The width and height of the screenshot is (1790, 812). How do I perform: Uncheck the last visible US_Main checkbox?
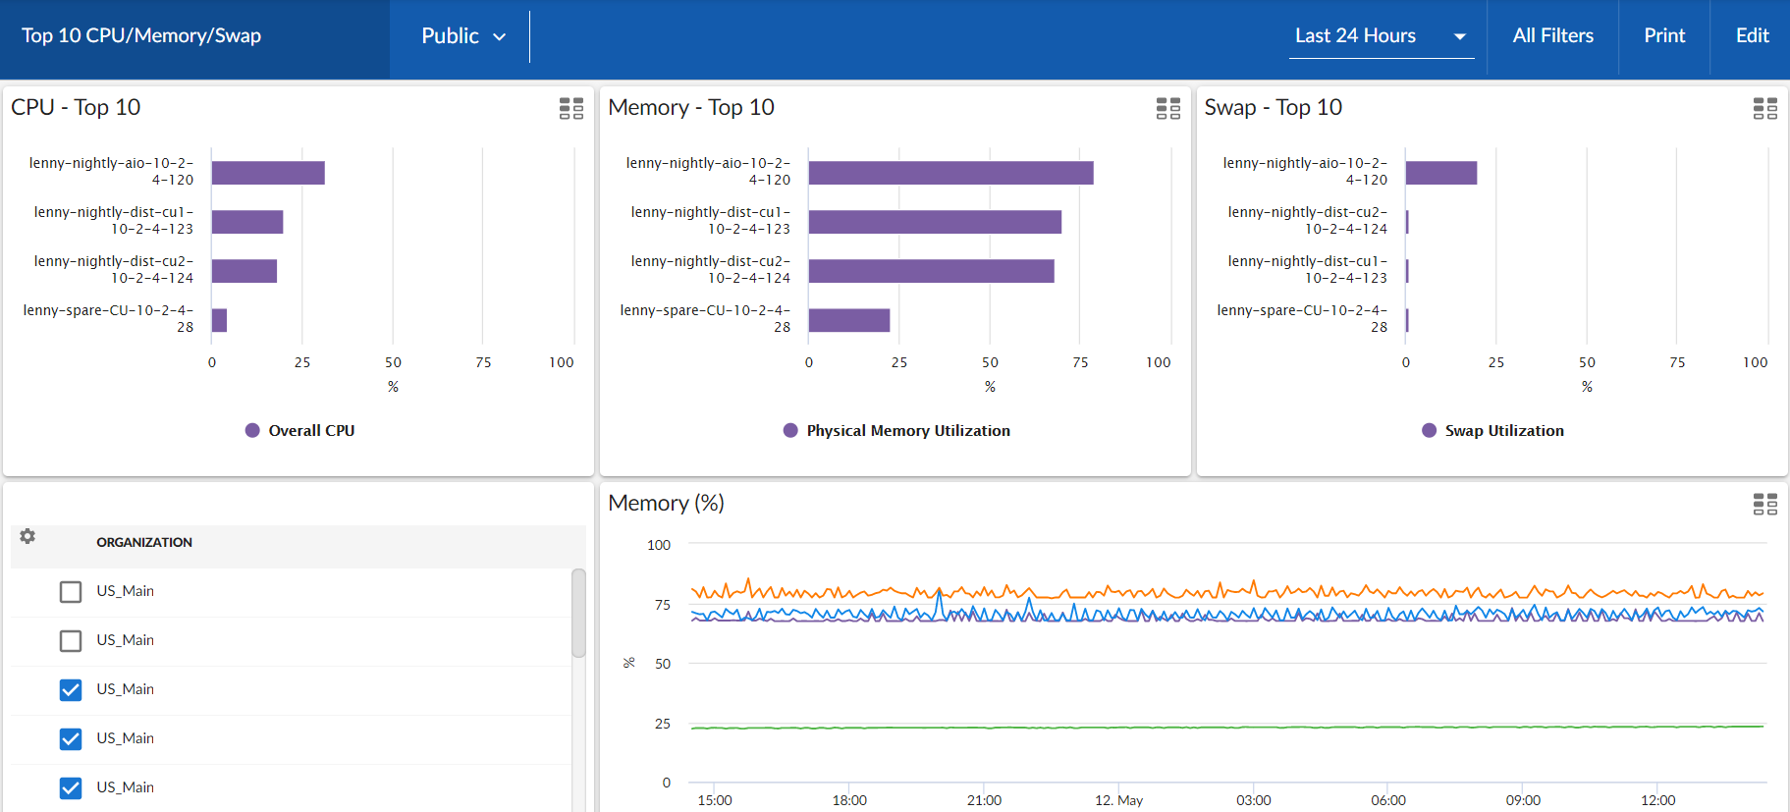click(71, 788)
